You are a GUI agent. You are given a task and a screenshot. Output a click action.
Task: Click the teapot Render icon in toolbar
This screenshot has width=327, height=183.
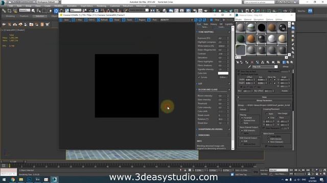click(205, 11)
